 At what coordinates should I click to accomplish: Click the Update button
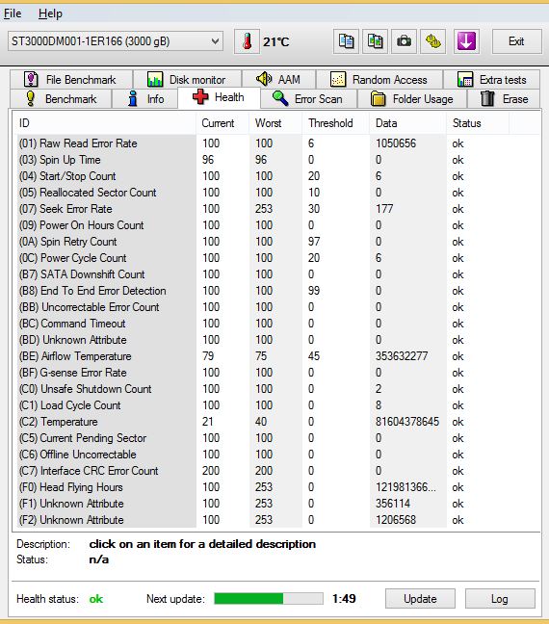(420, 599)
